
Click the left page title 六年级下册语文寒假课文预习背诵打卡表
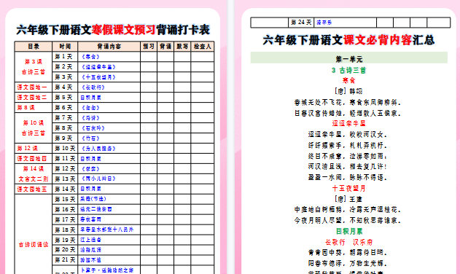pos(113,30)
